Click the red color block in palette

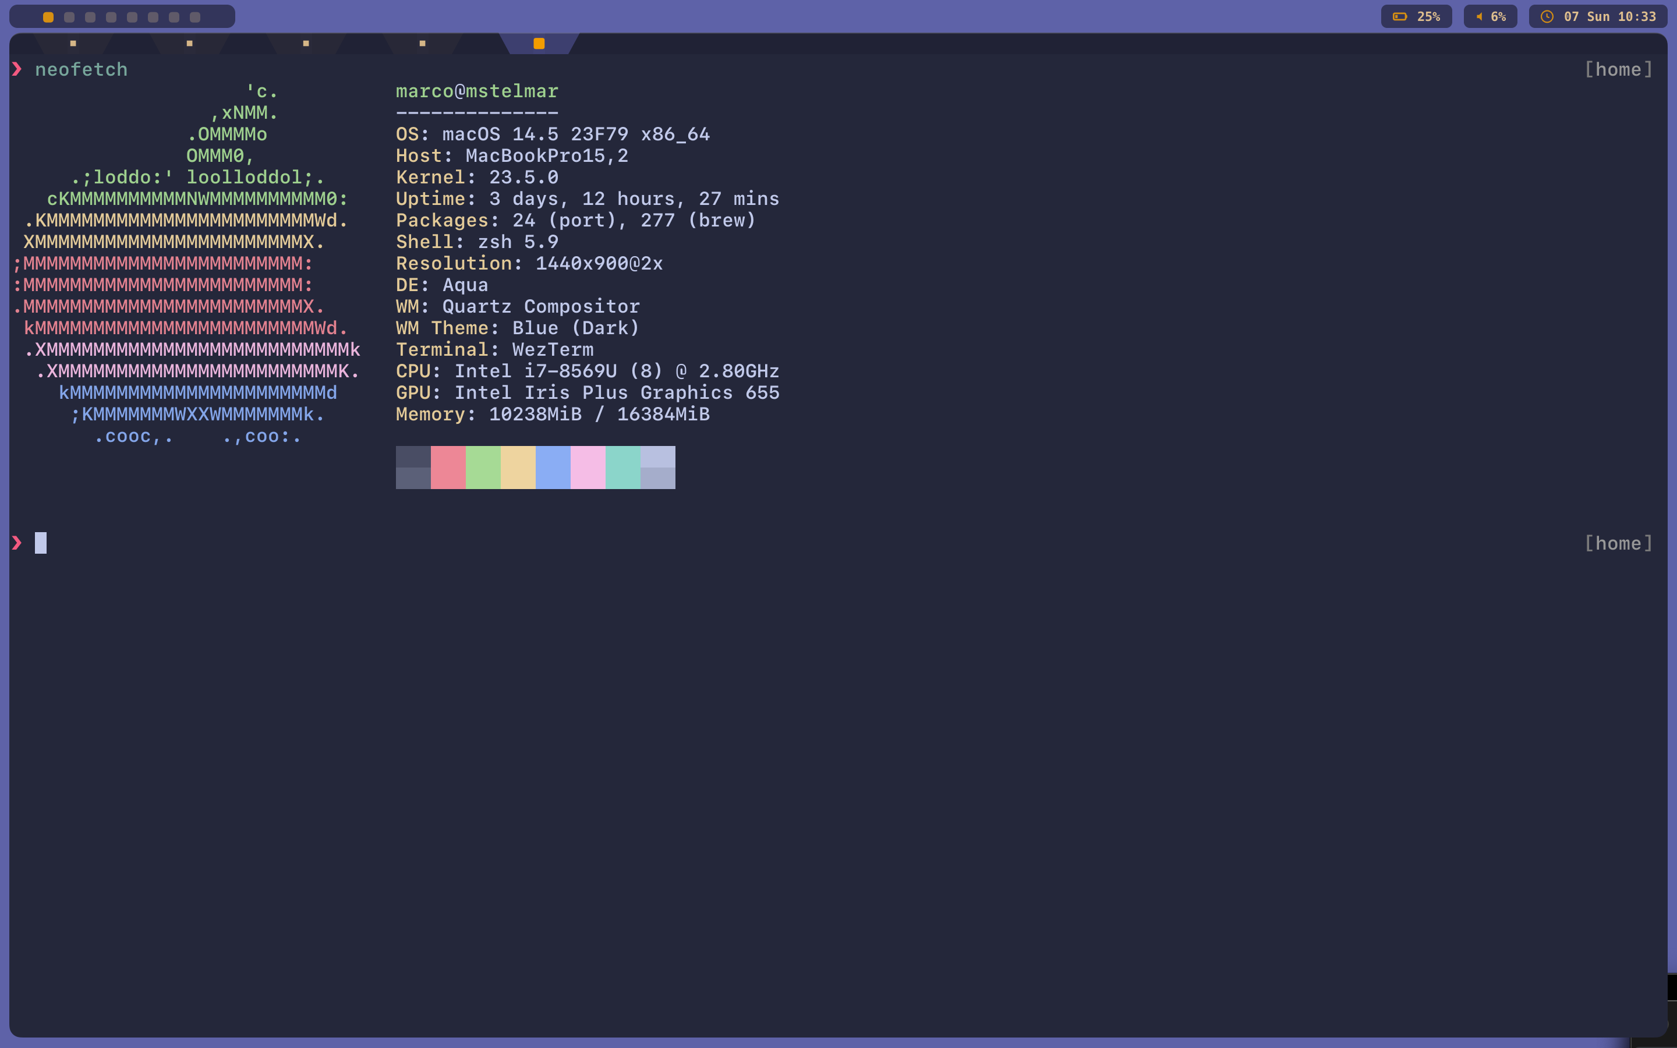click(448, 467)
